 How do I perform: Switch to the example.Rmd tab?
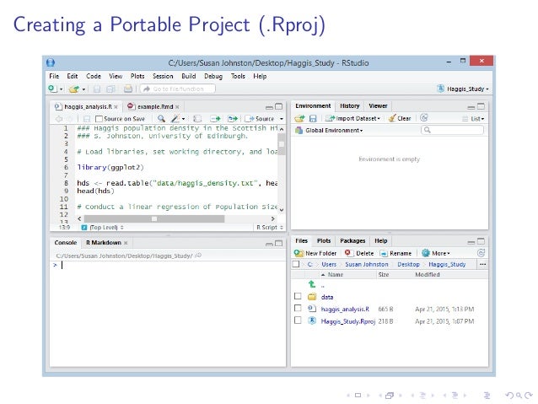[155, 106]
